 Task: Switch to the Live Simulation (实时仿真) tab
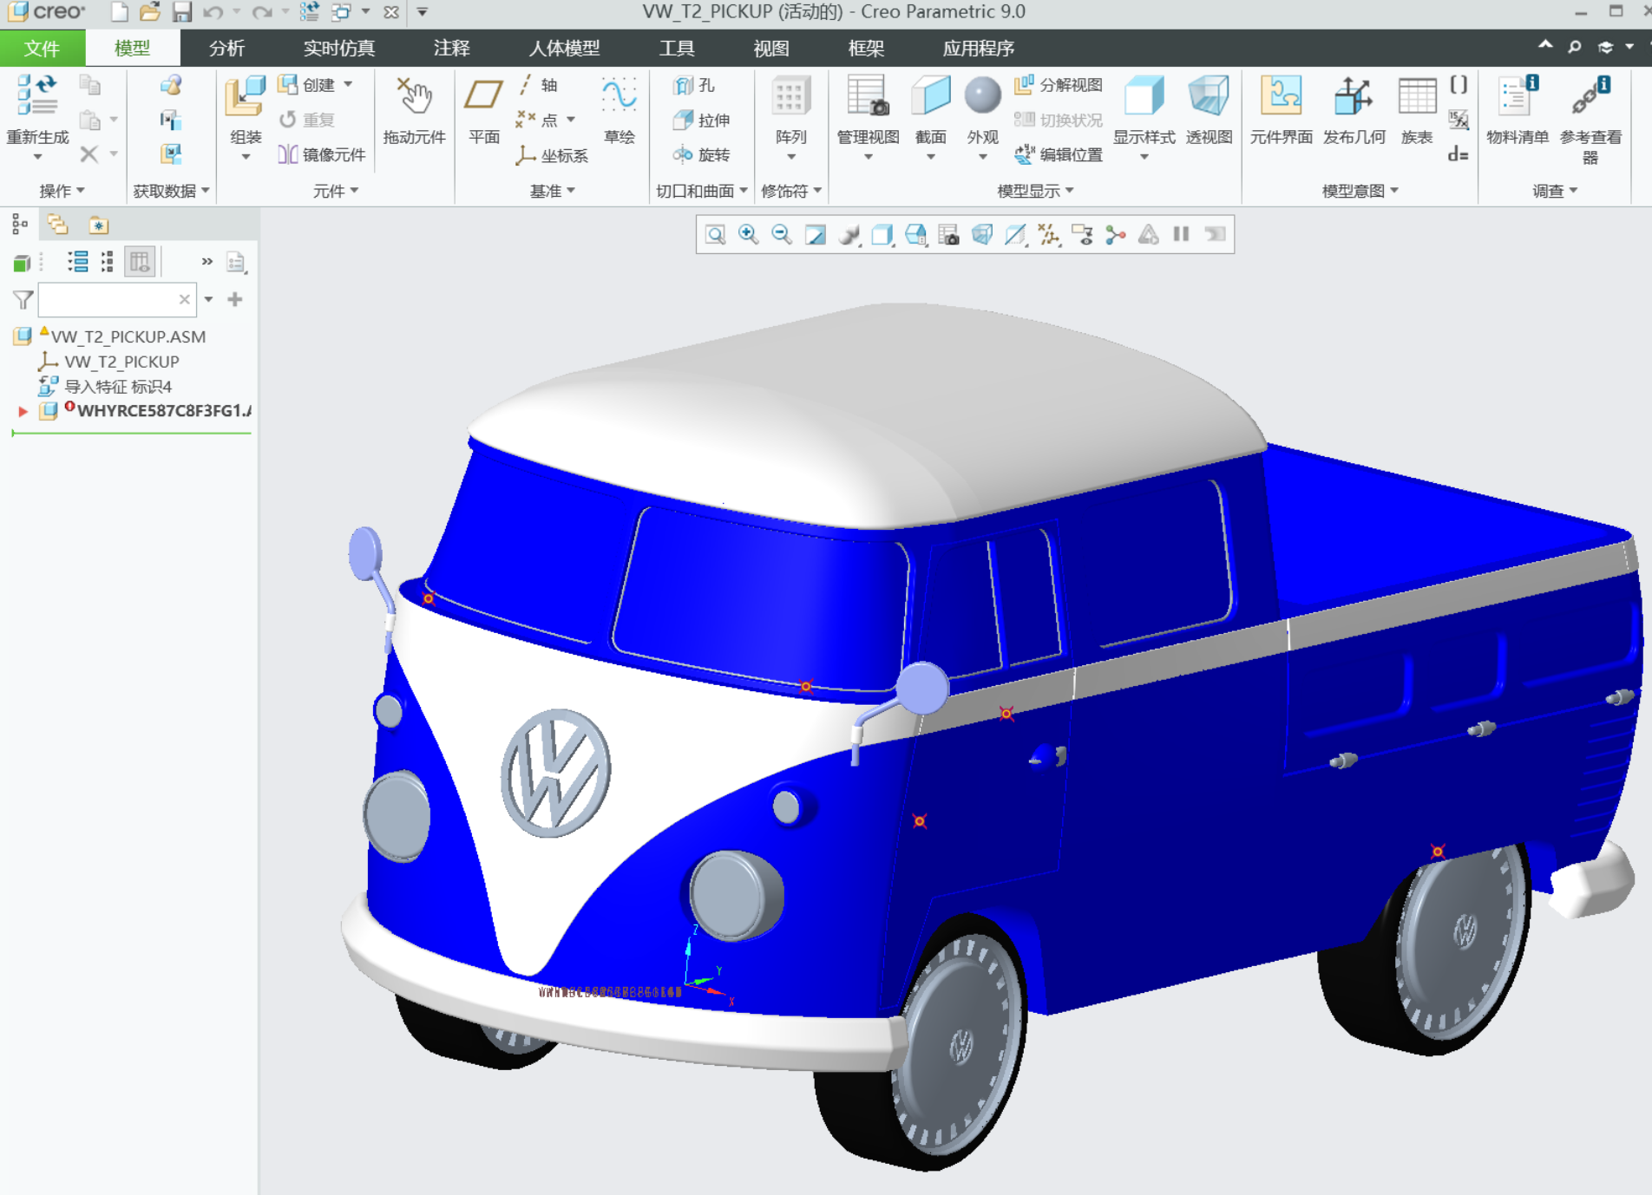click(x=339, y=49)
